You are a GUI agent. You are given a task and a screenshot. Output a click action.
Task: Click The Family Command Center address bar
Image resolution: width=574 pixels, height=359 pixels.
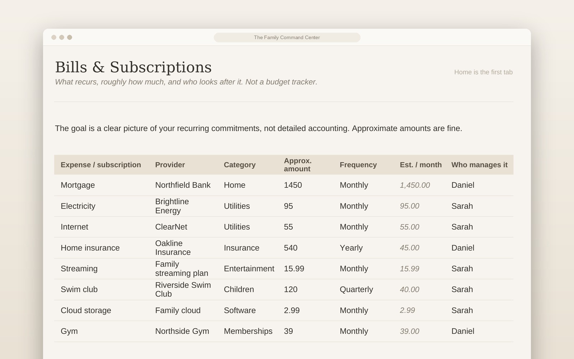coord(287,37)
